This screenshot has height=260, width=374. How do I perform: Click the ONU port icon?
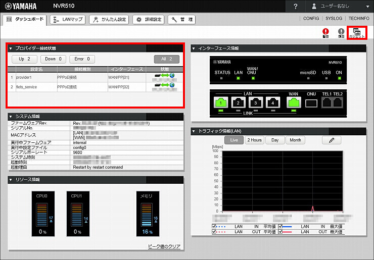coord(311,103)
